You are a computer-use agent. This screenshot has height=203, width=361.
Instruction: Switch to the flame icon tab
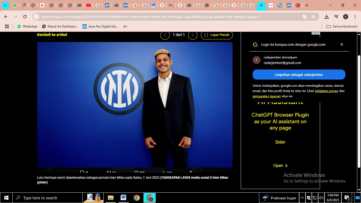tap(42, 5)
